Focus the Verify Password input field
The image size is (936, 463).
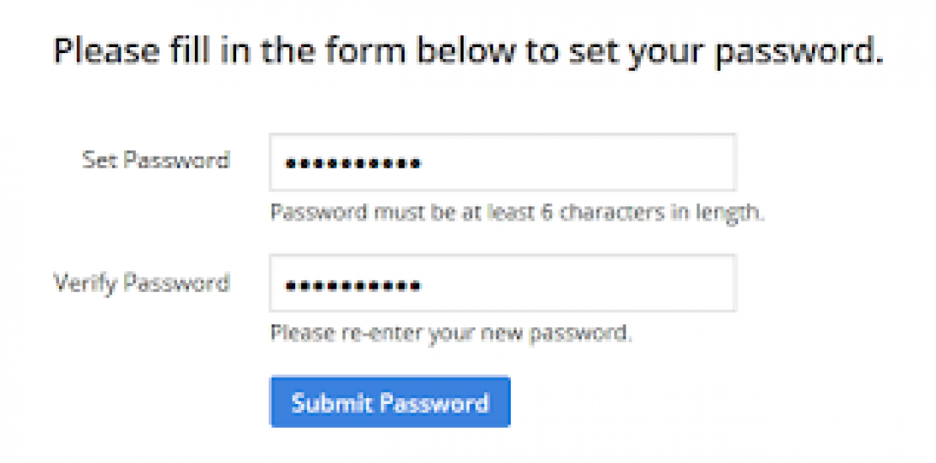coord(503,284)
